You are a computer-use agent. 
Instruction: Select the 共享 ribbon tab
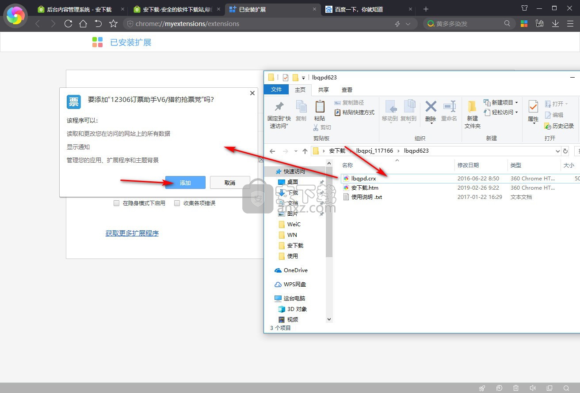(x=324, y=90)
